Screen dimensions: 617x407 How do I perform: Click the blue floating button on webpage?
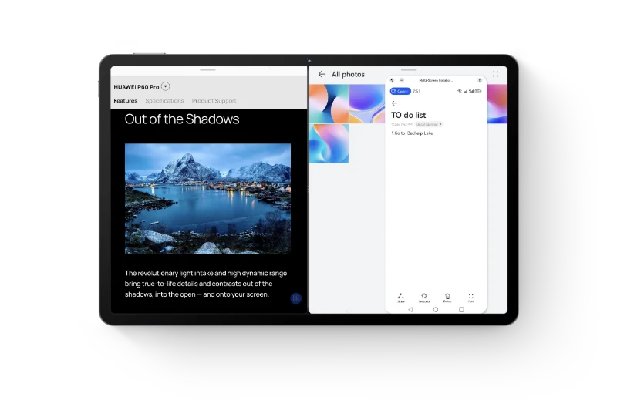(x=295, y=298)
